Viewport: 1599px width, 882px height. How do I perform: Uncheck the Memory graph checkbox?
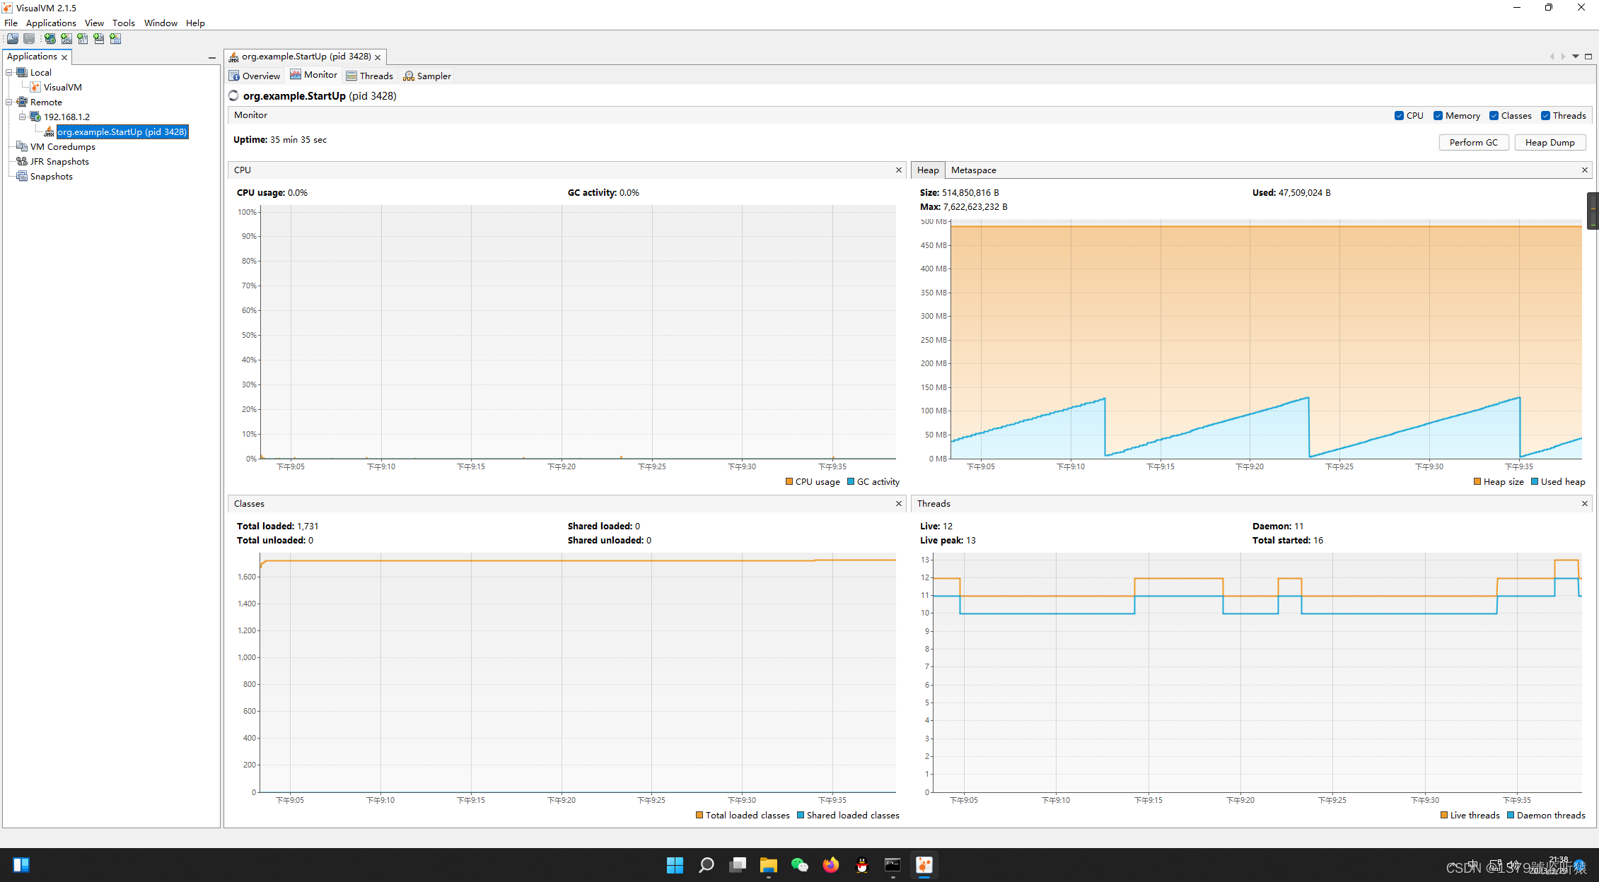1438,116
